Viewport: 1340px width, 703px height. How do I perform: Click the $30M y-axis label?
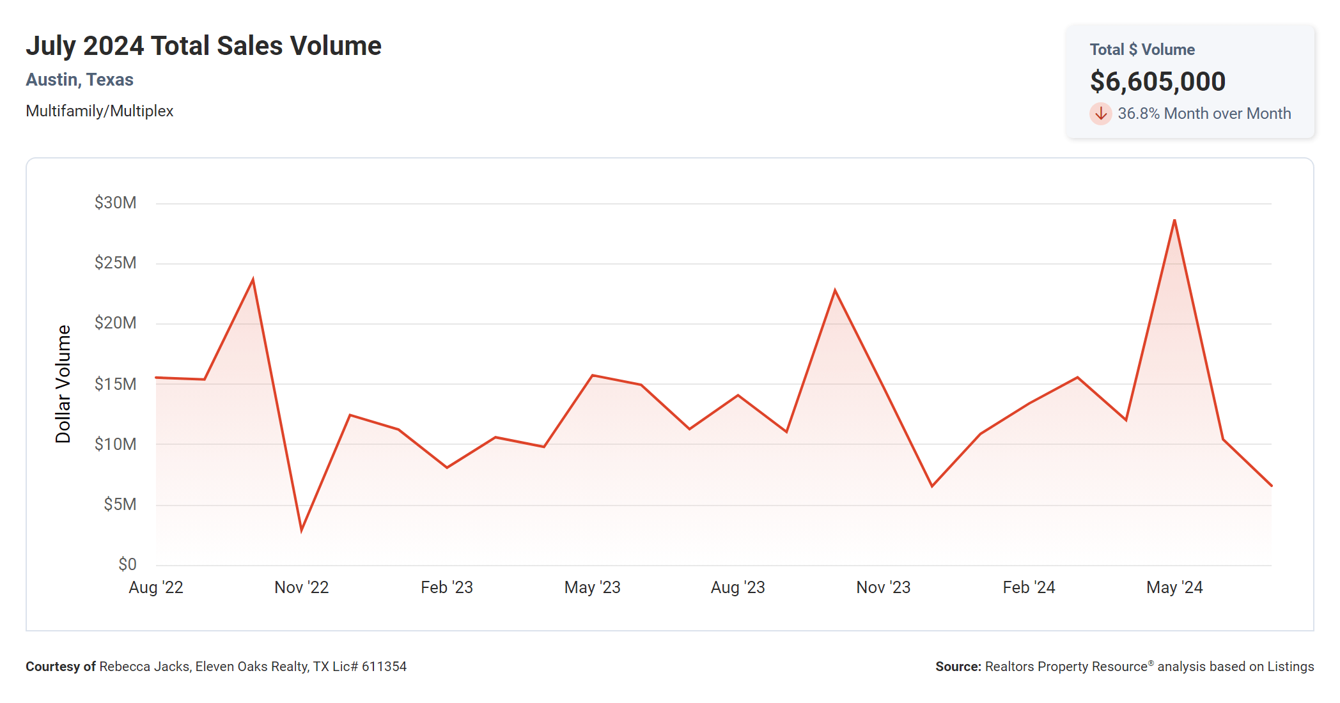tap(115, 203)
